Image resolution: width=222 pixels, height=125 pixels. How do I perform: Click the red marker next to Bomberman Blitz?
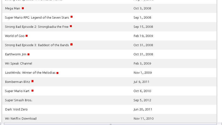point(32,81)
